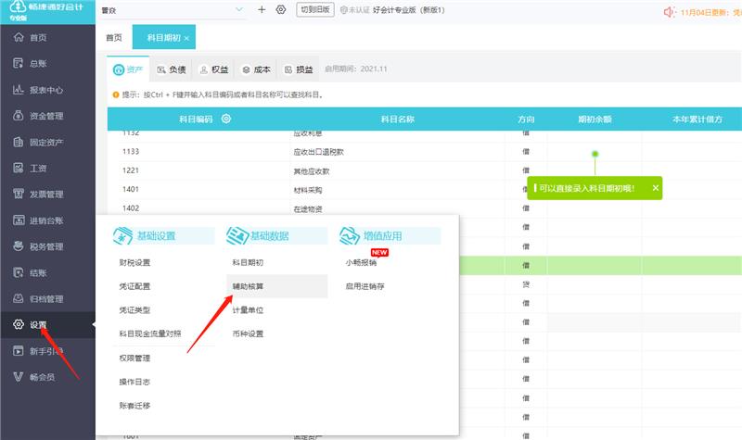Open 币种设置 in the settings menu
The image size is (742, 440).
(248, 333)
